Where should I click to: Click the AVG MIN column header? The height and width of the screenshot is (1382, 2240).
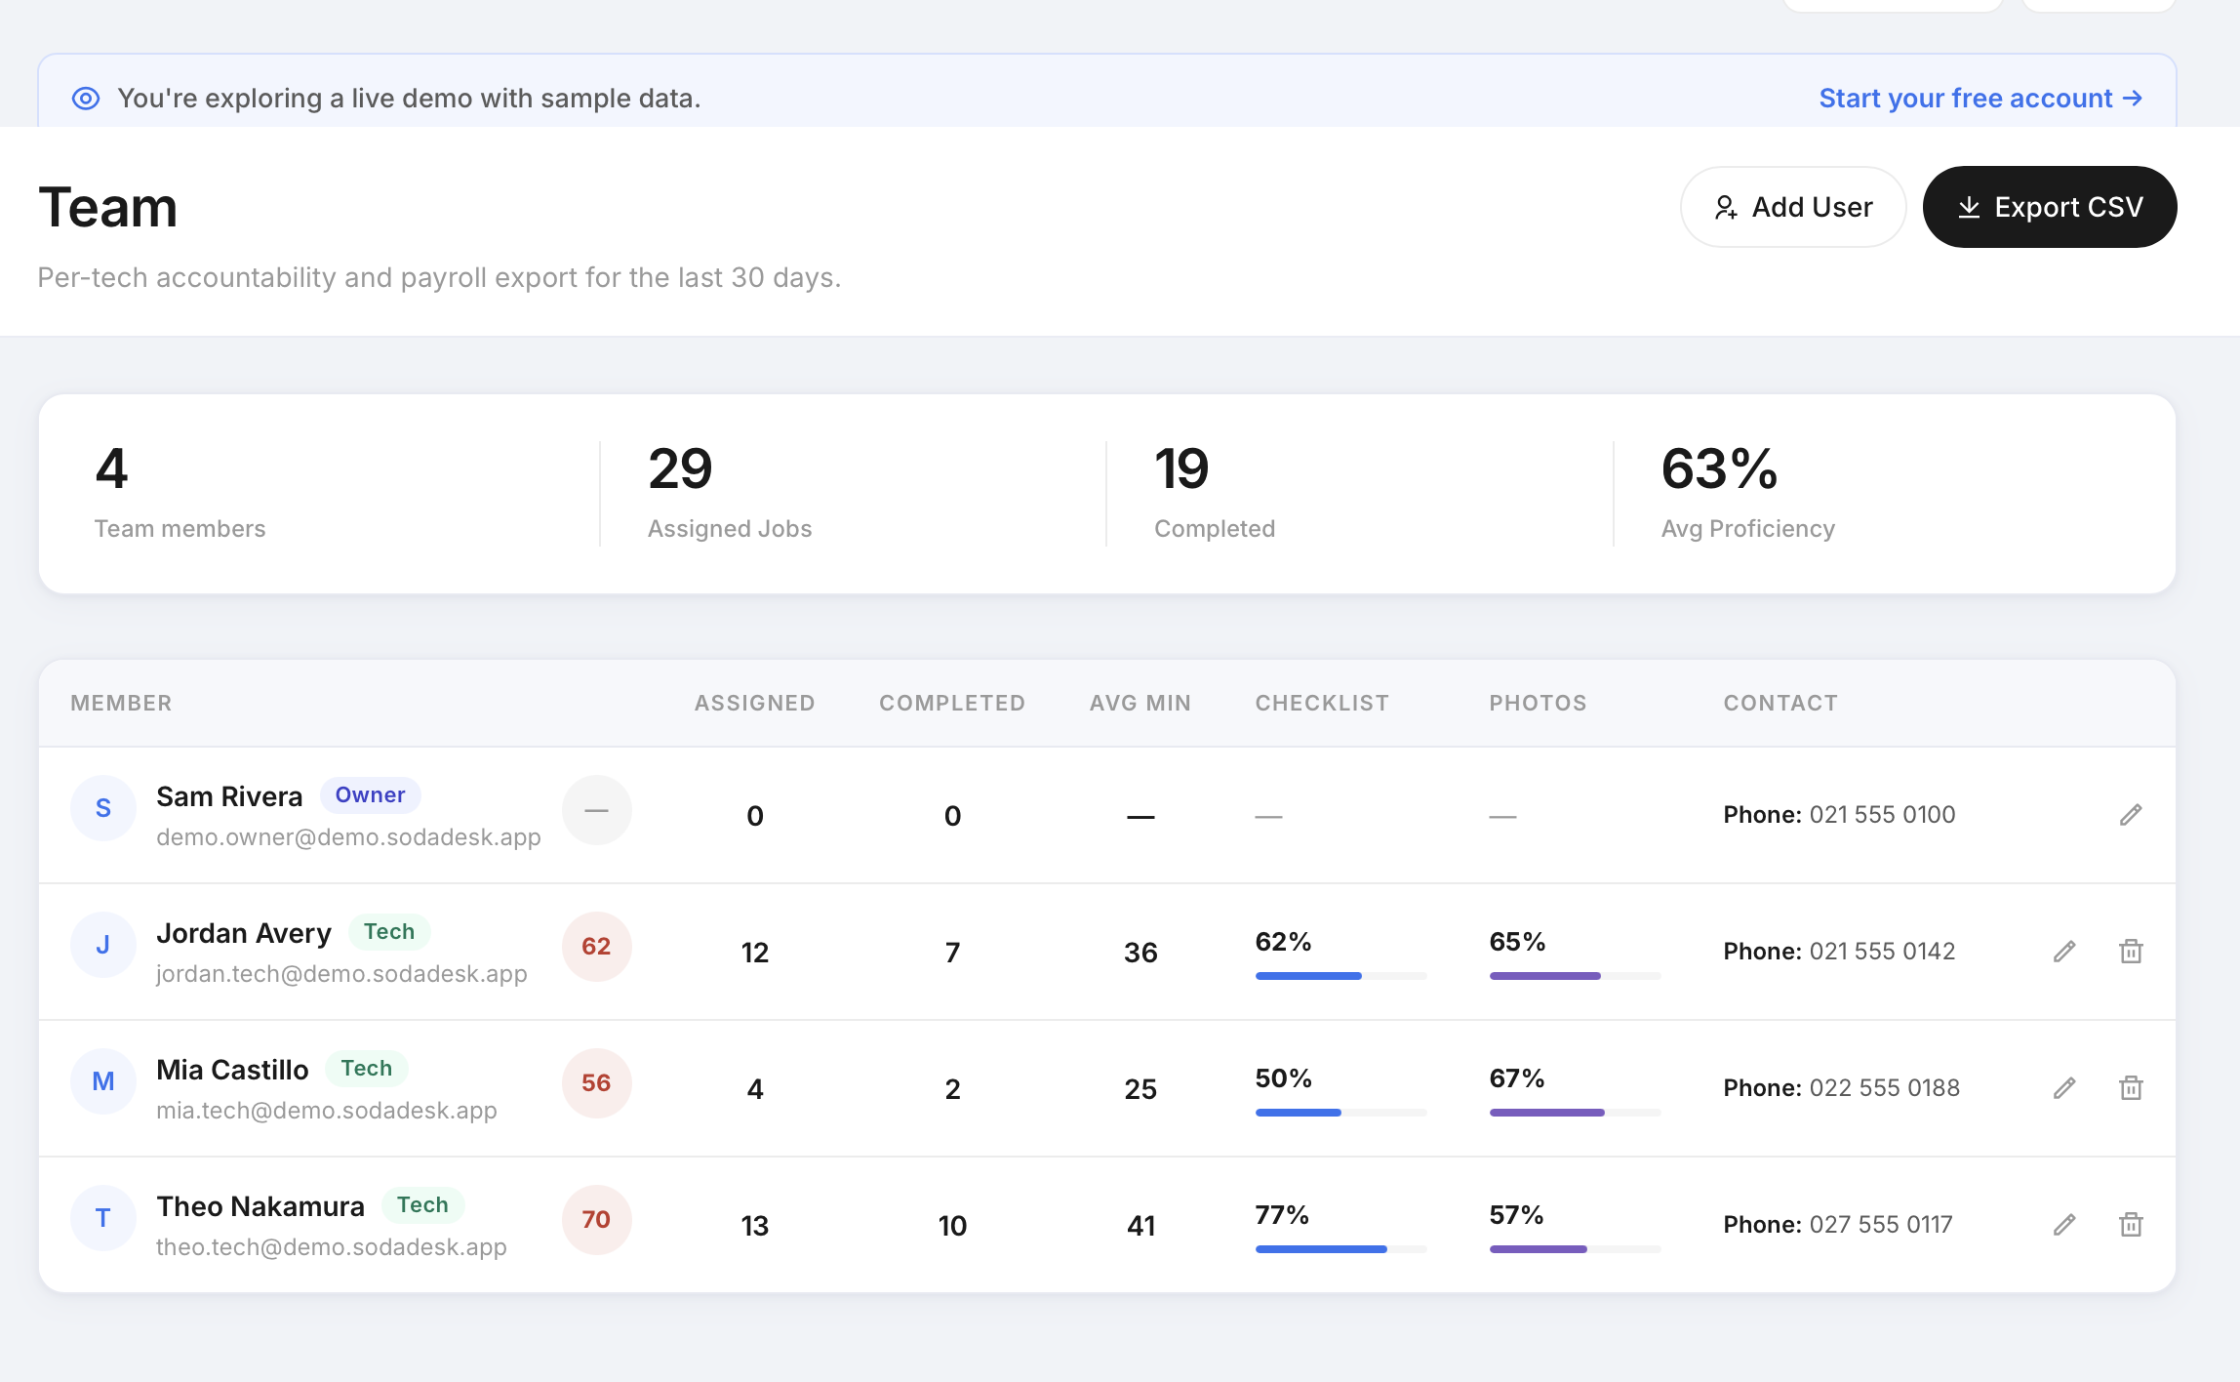[x=1140, y=703]
